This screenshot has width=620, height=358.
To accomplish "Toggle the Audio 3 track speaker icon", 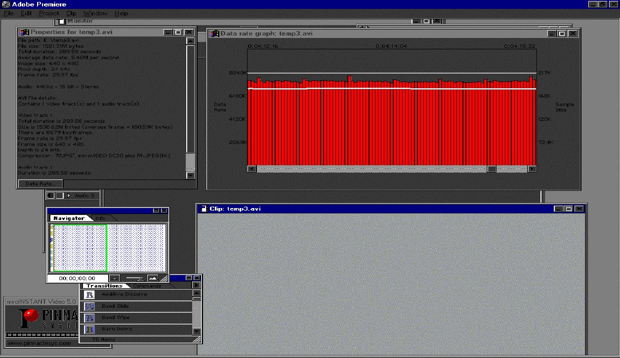I will (x=50, y=196).
